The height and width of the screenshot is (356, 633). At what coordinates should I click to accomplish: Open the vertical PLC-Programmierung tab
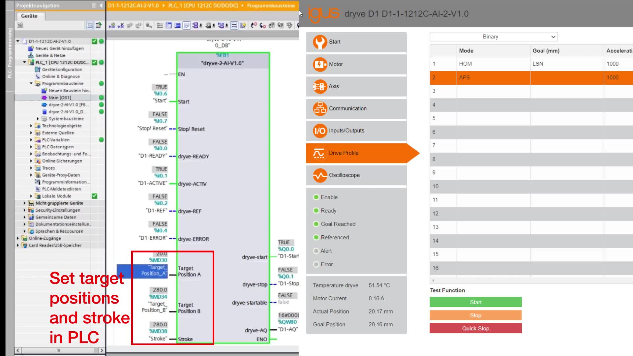[10, 53]
